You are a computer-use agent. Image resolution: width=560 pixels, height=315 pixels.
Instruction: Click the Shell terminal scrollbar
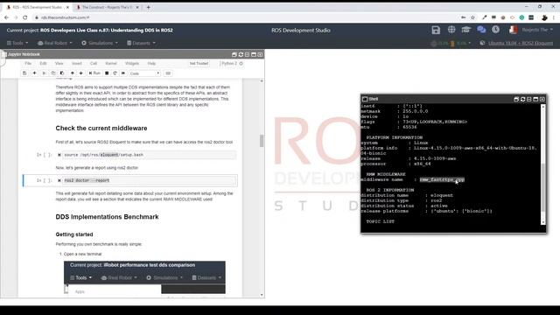pos(543,187)
